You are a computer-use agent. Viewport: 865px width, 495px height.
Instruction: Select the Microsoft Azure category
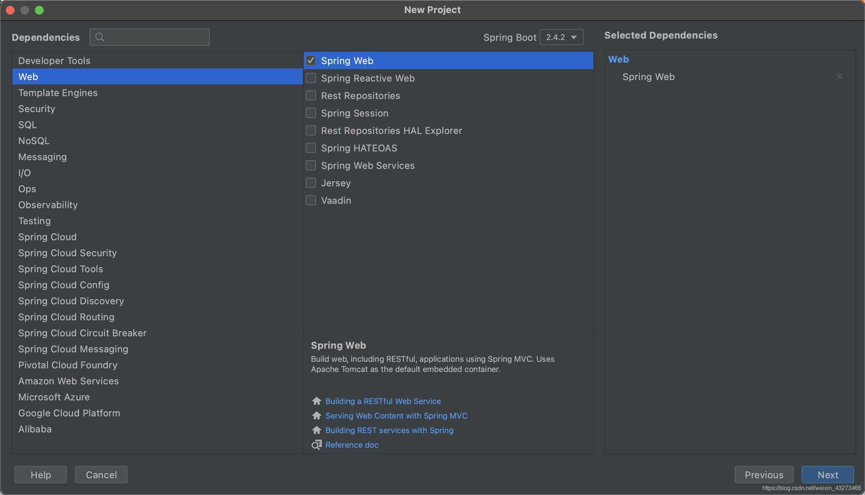pos(157,397)
